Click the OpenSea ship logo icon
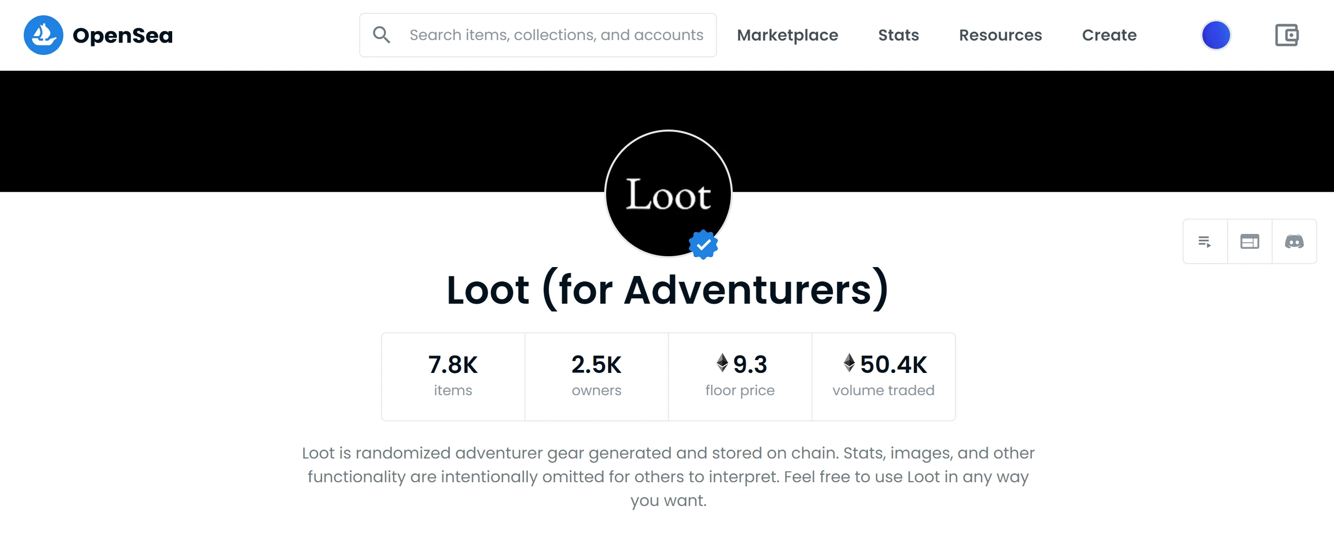This screenshot has height=550, width=1334. pyautogui.click(x=44, y=35)
